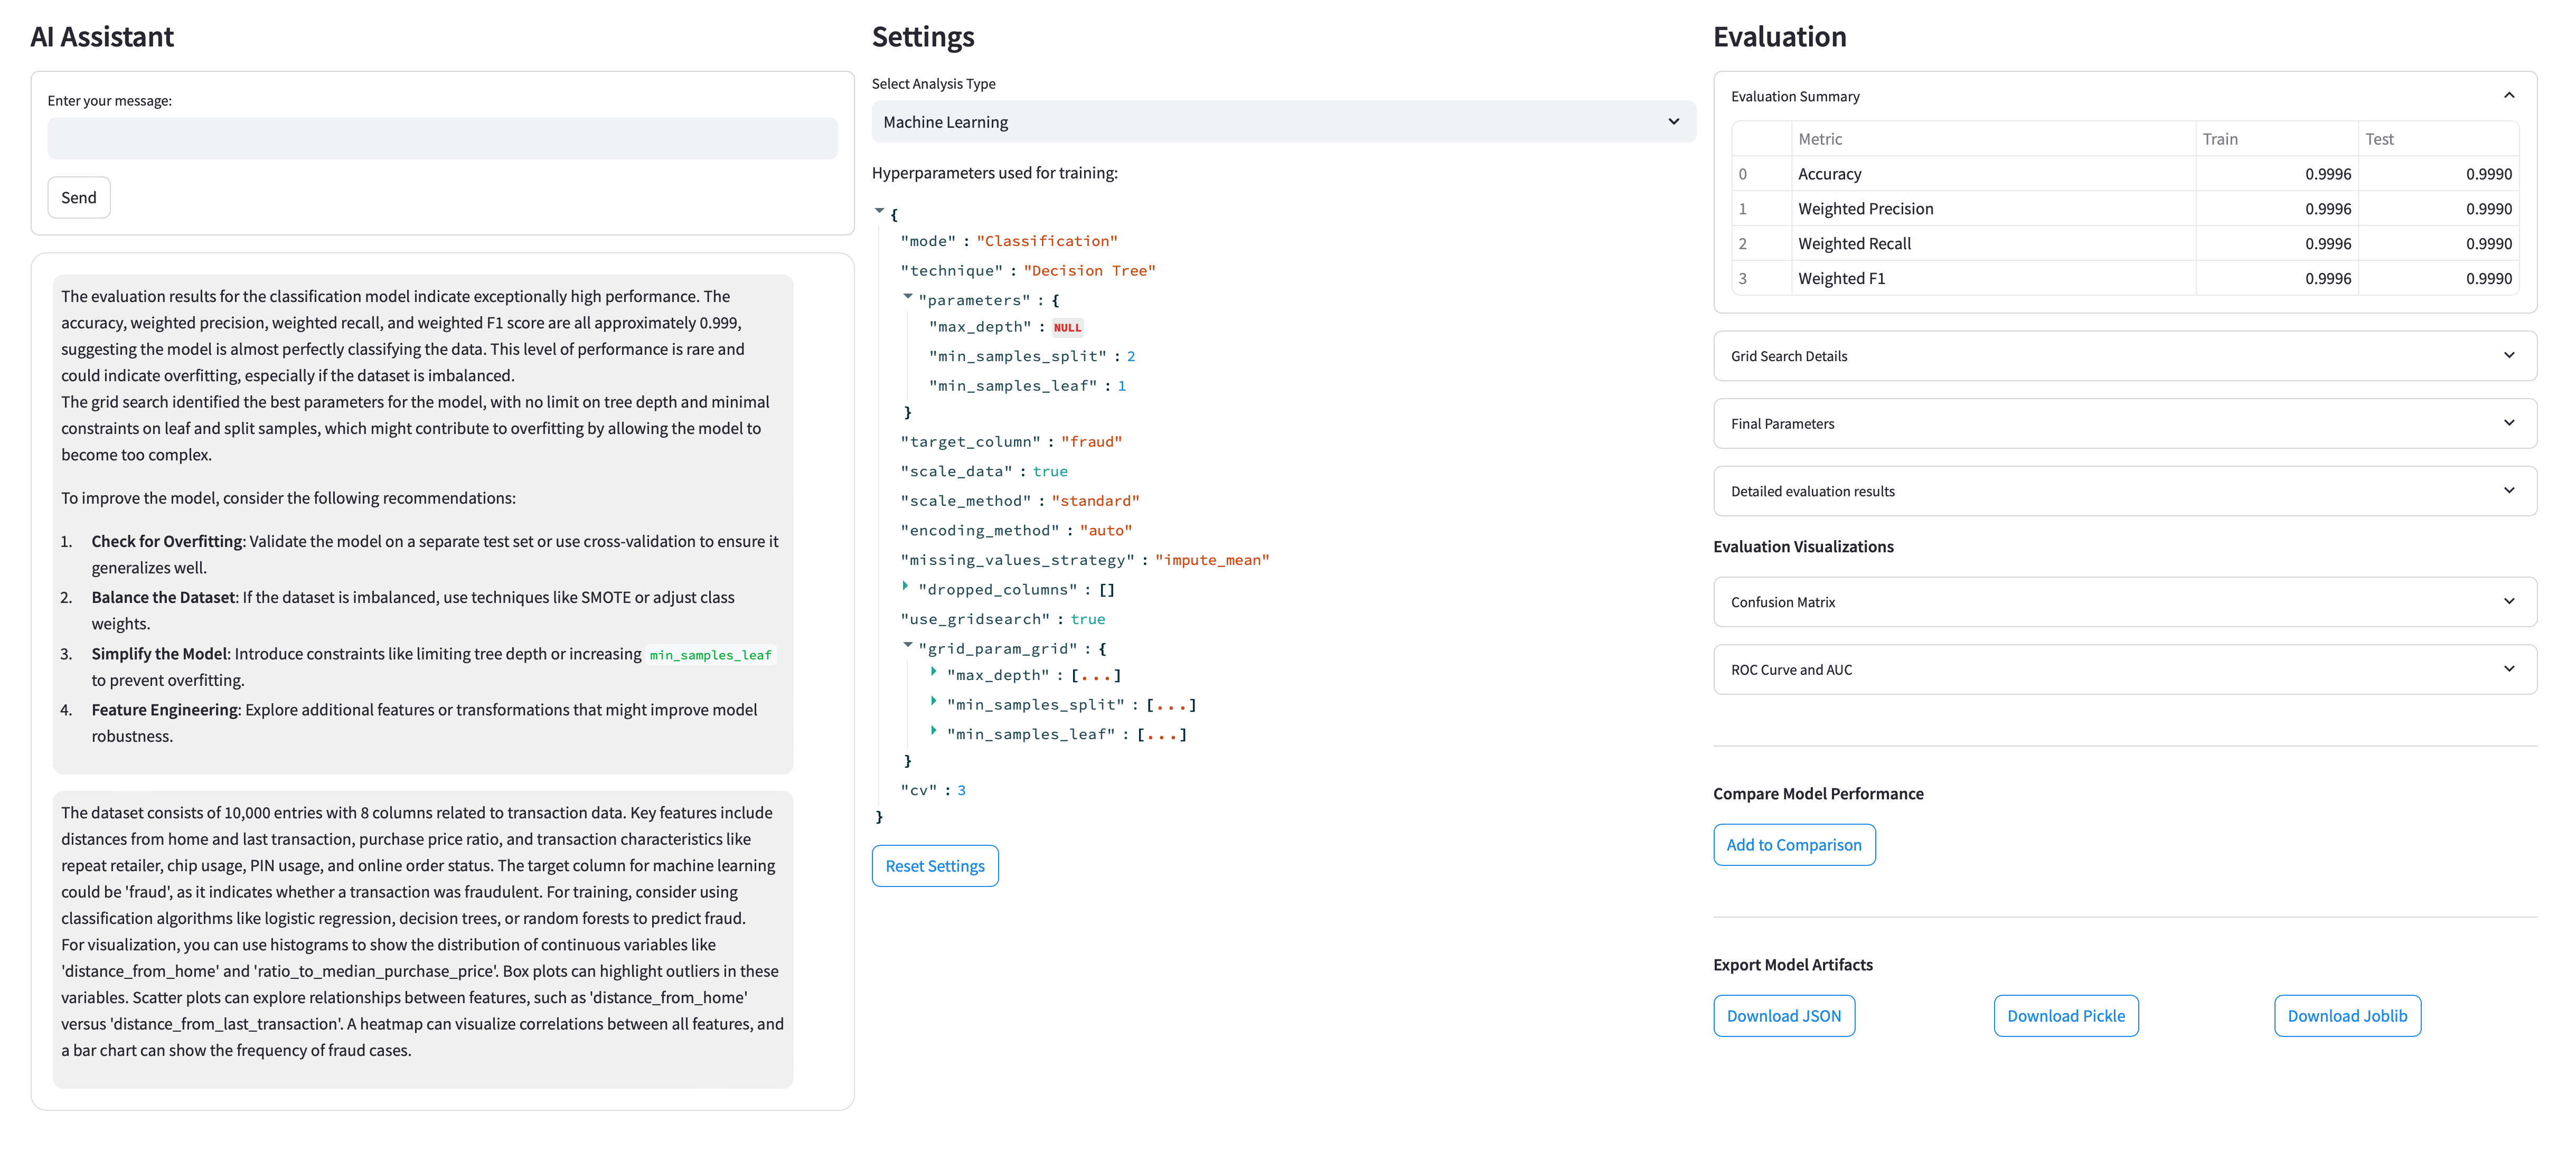This screenshot has width=2576, height=1151.
Task: Download the model as Pickle
Action: point(2065,1016)
